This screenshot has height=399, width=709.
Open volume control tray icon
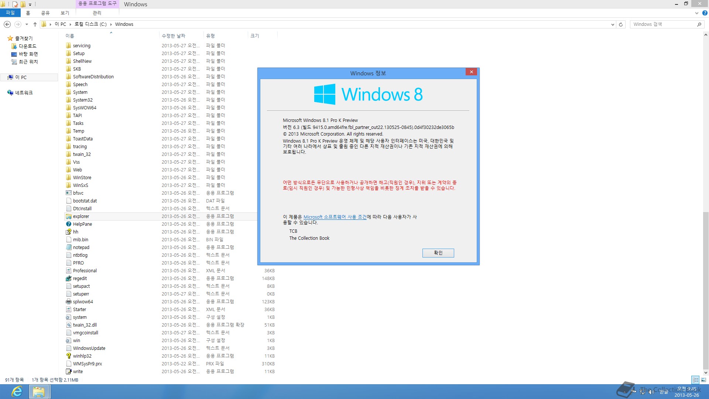click(651, 392)
